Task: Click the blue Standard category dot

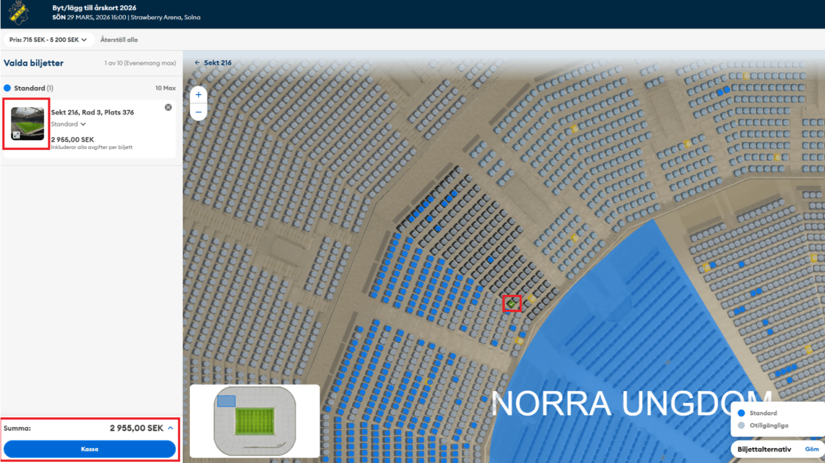Action: tap(7, 88)
